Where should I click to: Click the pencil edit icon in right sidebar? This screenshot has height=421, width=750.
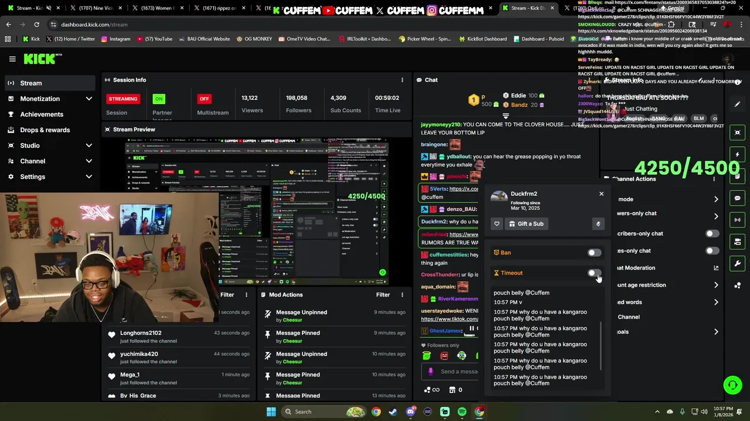[738, 104]
